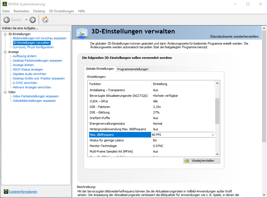Select the Dreifach-Puffer row
Viewport: 267px width, 198px height.
pos(152,118)
